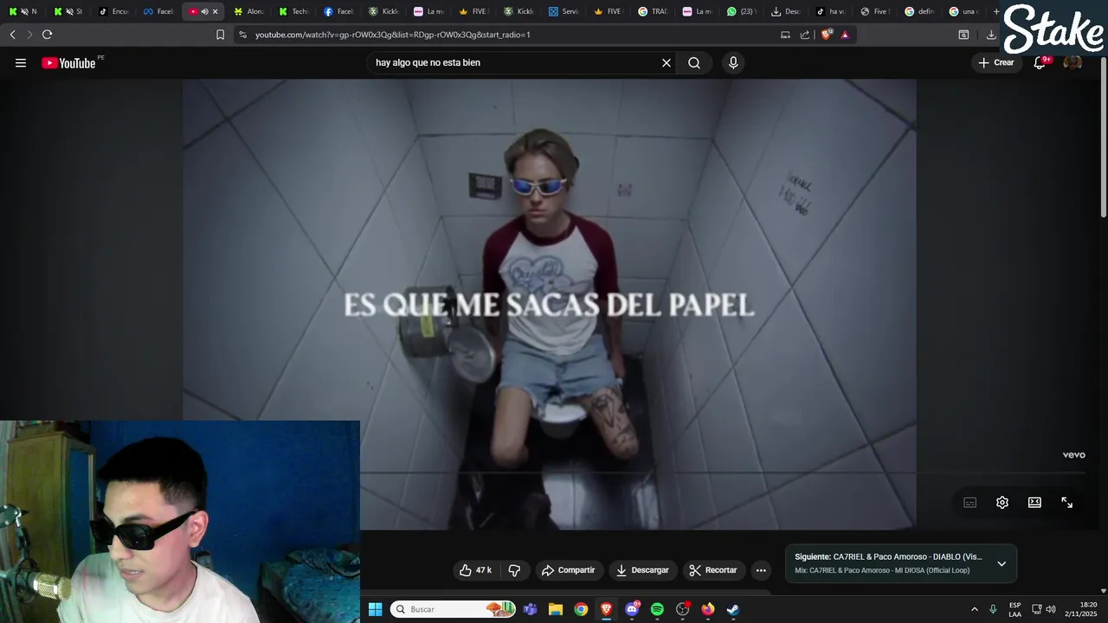Share this page from the address bar

point(805,35)
